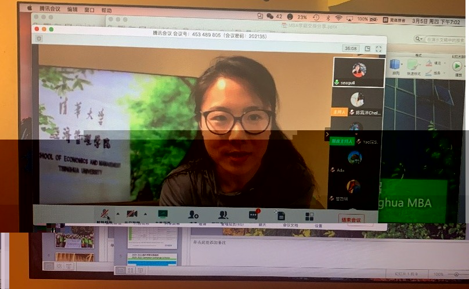Viewport: 469px width, 289px height.
Task: Open 快速样式 quick styles in PowerPoint
Action: (x=413, y=67)
